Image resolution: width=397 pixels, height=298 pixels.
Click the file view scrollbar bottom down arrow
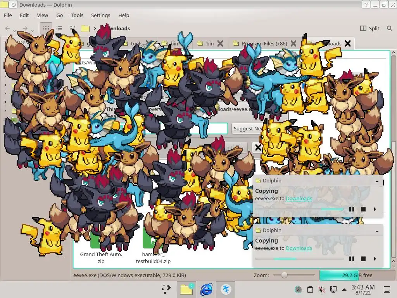(394, 267)
